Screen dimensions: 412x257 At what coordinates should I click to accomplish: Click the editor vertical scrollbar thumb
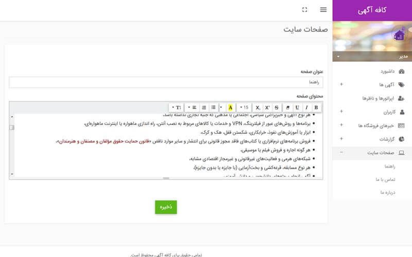pos(12,127)
